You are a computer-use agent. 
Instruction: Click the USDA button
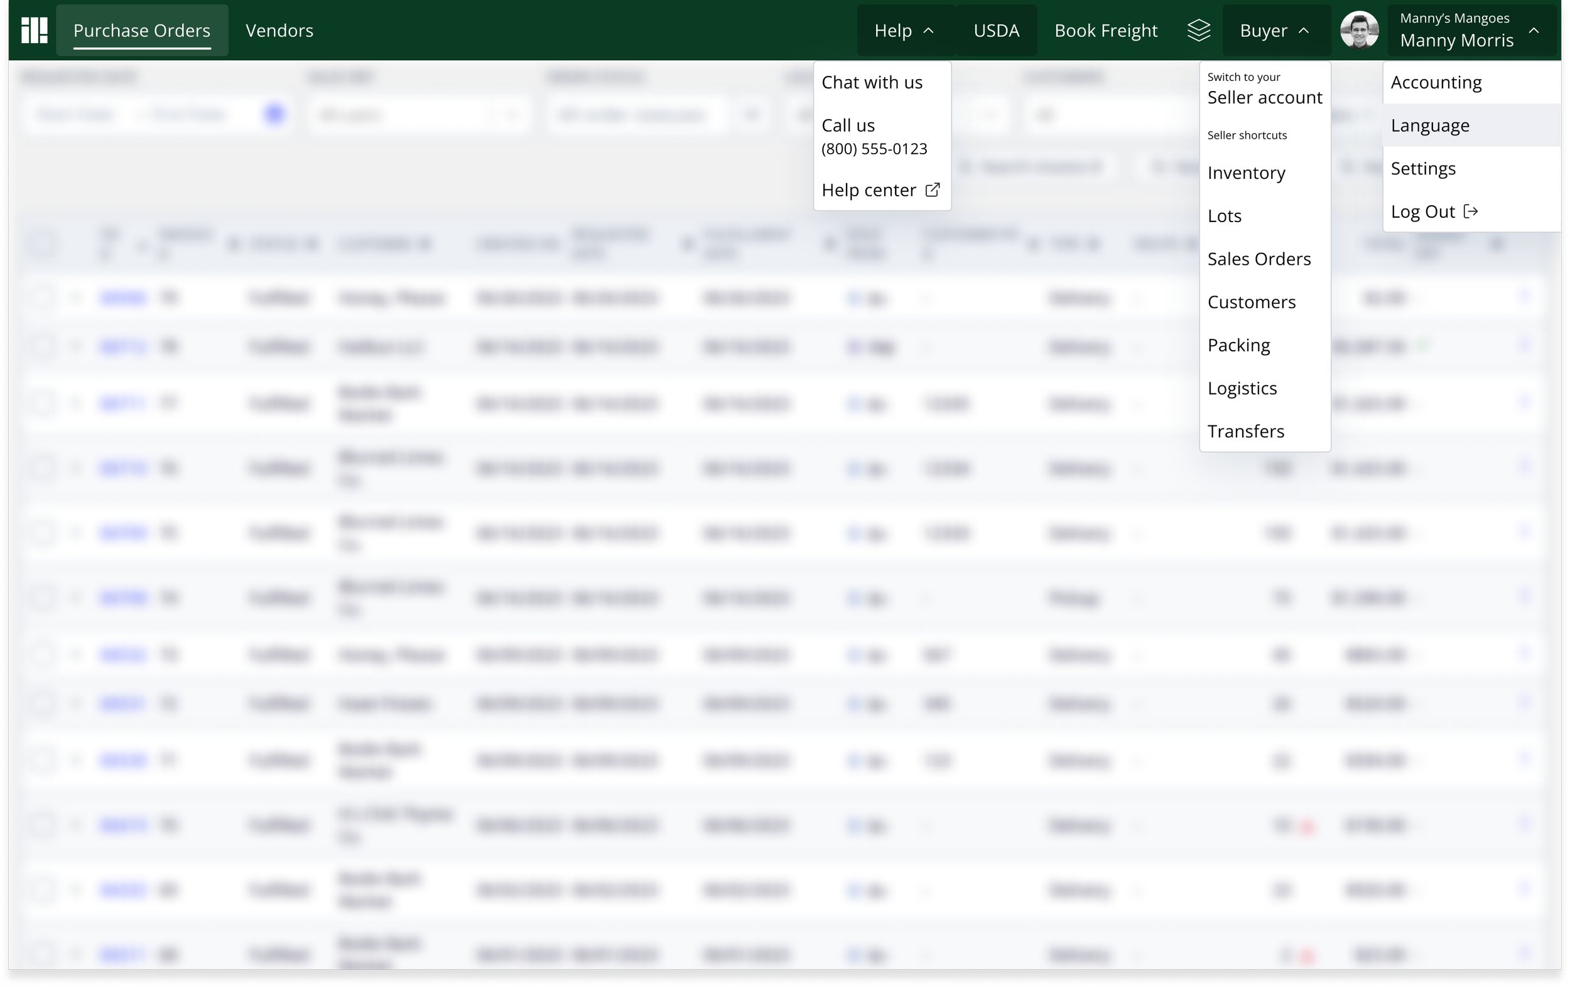(x=995, y=31)
